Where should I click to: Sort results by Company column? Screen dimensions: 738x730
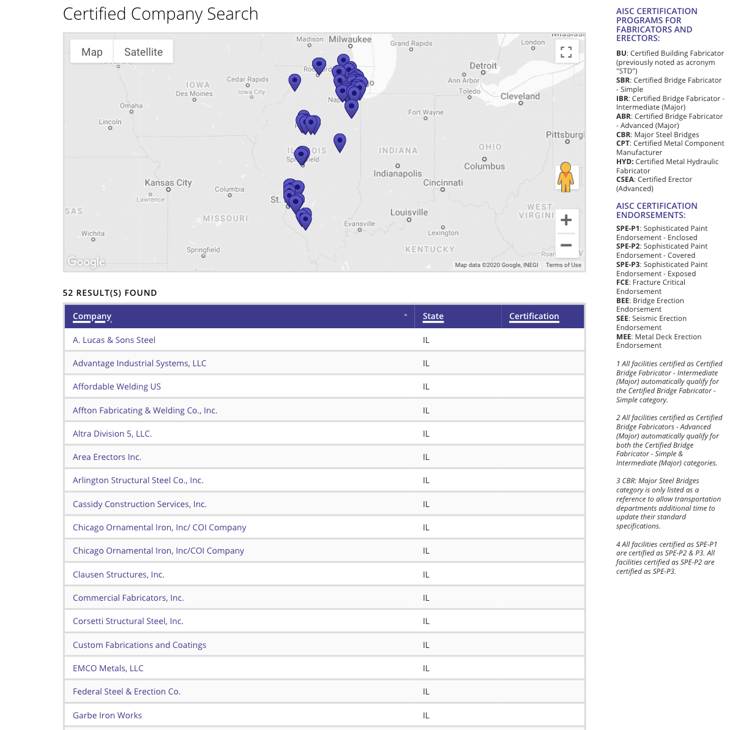click(x=92, y=316)
